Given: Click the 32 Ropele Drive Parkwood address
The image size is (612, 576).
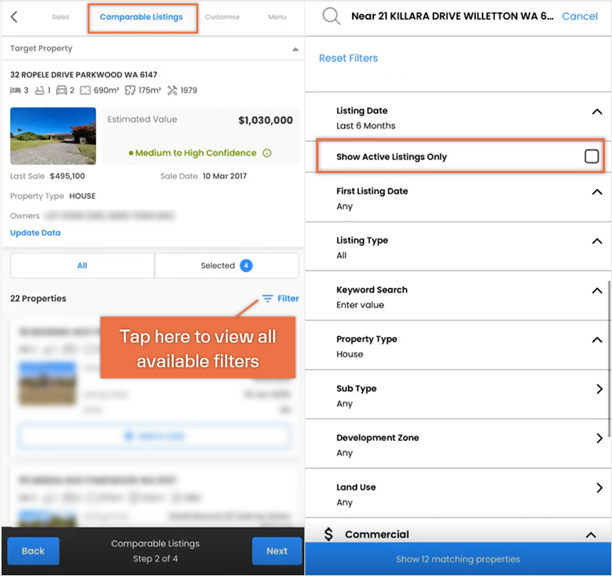Looking at the screenshot, I should 84,75.
